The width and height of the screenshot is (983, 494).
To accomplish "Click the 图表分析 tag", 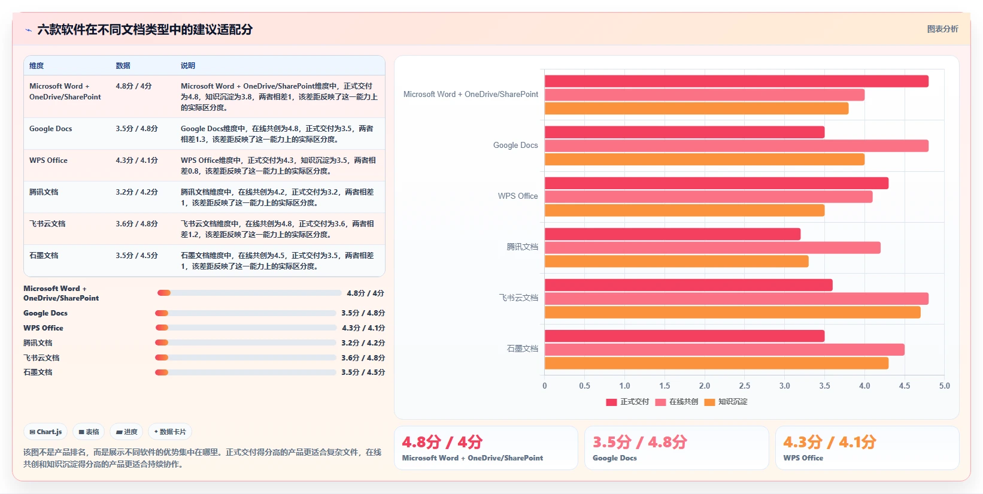I will 942,29.
